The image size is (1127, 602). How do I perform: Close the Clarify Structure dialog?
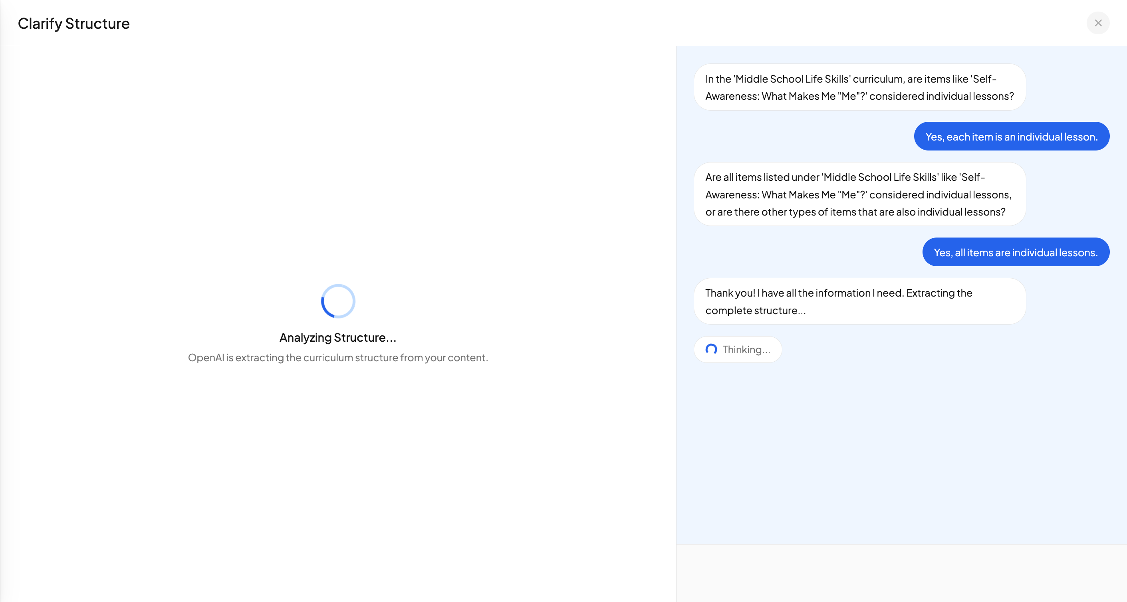tap(1098, 23)
